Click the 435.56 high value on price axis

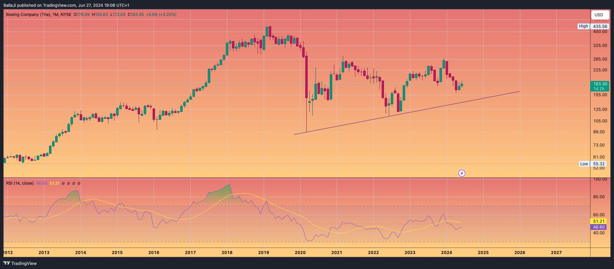(600, 26)
